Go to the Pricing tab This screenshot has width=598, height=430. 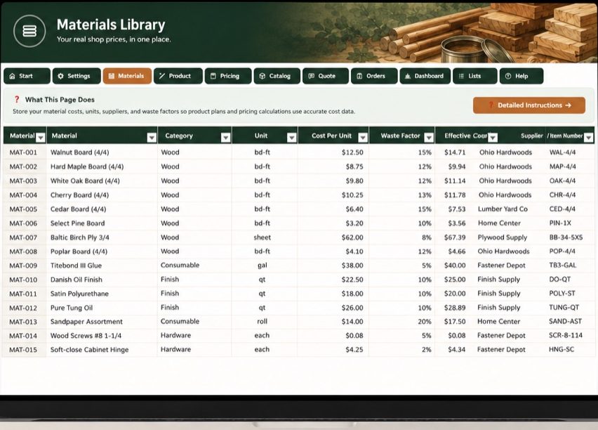pos(228,76)
